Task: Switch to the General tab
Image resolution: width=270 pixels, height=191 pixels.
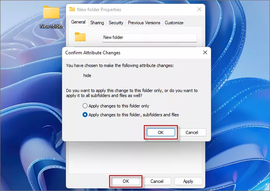Action: tap(78, 22)
